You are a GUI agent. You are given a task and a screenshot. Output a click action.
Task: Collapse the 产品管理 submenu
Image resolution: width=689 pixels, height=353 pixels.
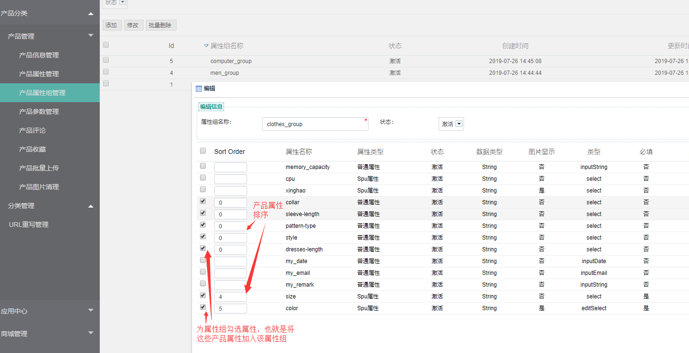click(x=91, y=36)
